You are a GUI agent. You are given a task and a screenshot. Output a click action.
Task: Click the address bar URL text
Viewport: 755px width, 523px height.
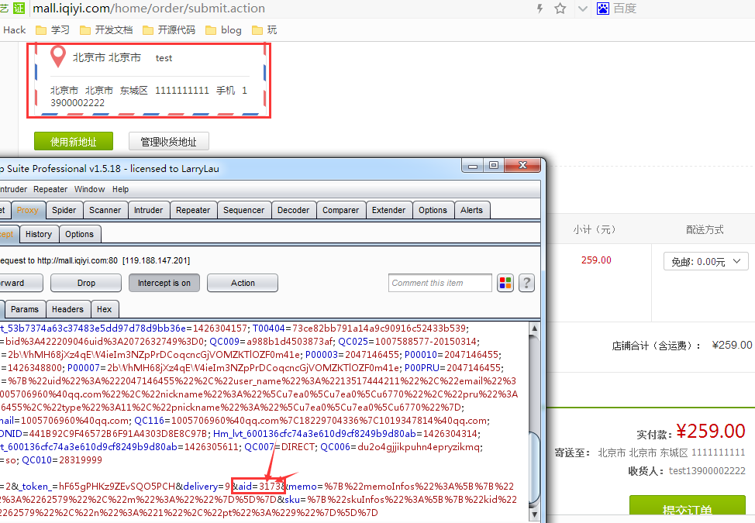coord(149,9)
